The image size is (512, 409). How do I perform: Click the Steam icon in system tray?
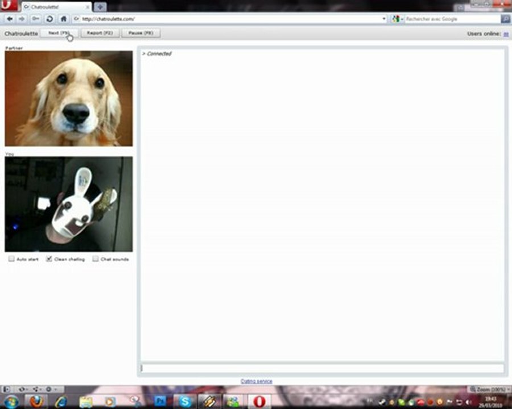tap(382, 402)
